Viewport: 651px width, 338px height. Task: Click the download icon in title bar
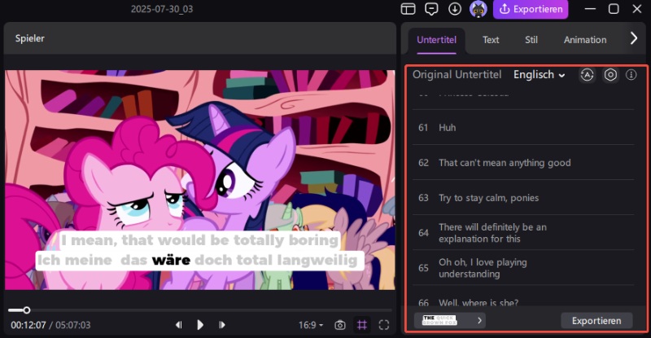click(x=454, y=9)
